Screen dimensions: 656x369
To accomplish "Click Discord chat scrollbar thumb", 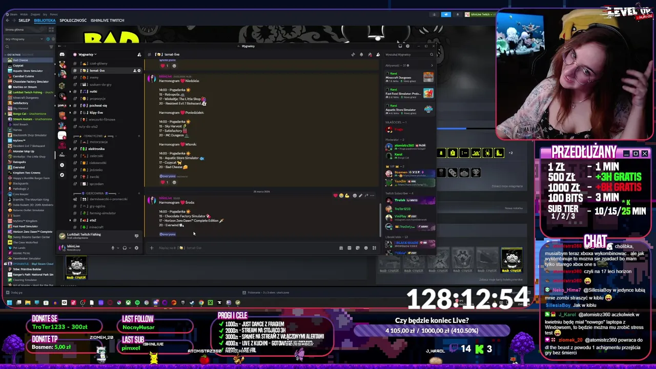I will click(x=380, y=220).
